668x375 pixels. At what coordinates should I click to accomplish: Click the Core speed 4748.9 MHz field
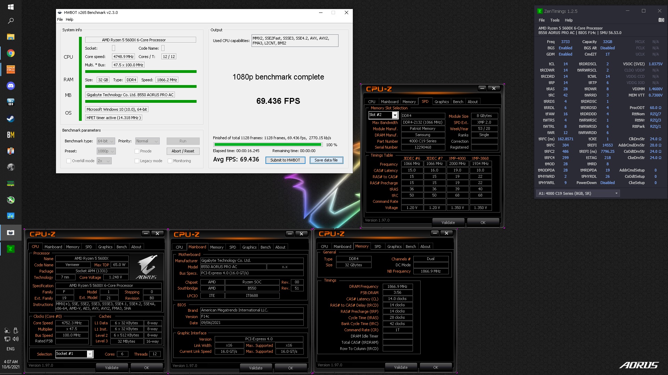point(124,57)
